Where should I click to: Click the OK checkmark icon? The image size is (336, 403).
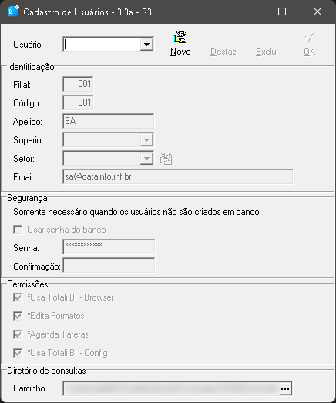[311, 37]
